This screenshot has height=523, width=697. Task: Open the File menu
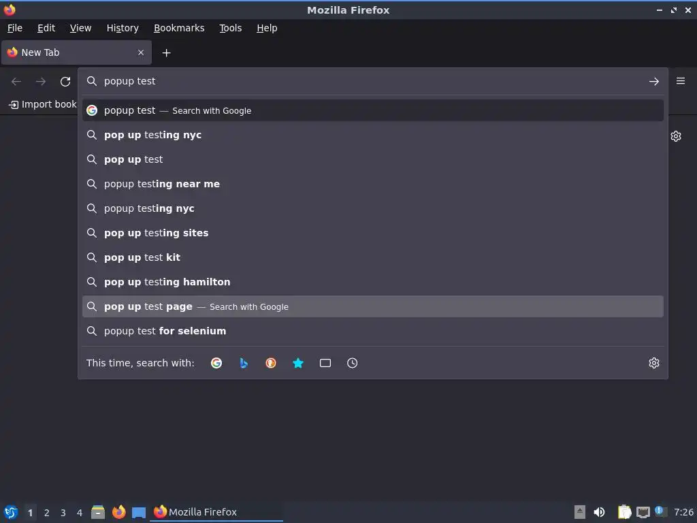click(15, 28)
